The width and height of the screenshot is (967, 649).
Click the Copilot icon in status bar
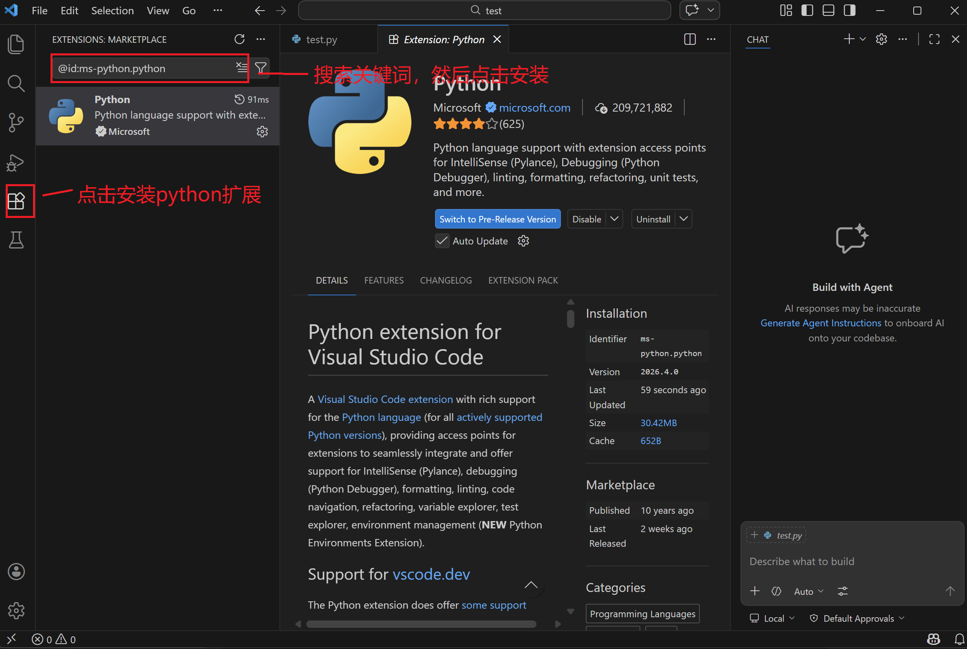click(x=934, y=639)
